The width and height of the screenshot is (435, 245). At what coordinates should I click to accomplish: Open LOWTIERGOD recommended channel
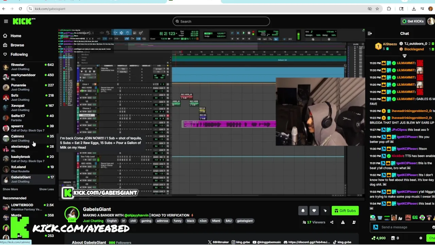[x=28, y=207]
